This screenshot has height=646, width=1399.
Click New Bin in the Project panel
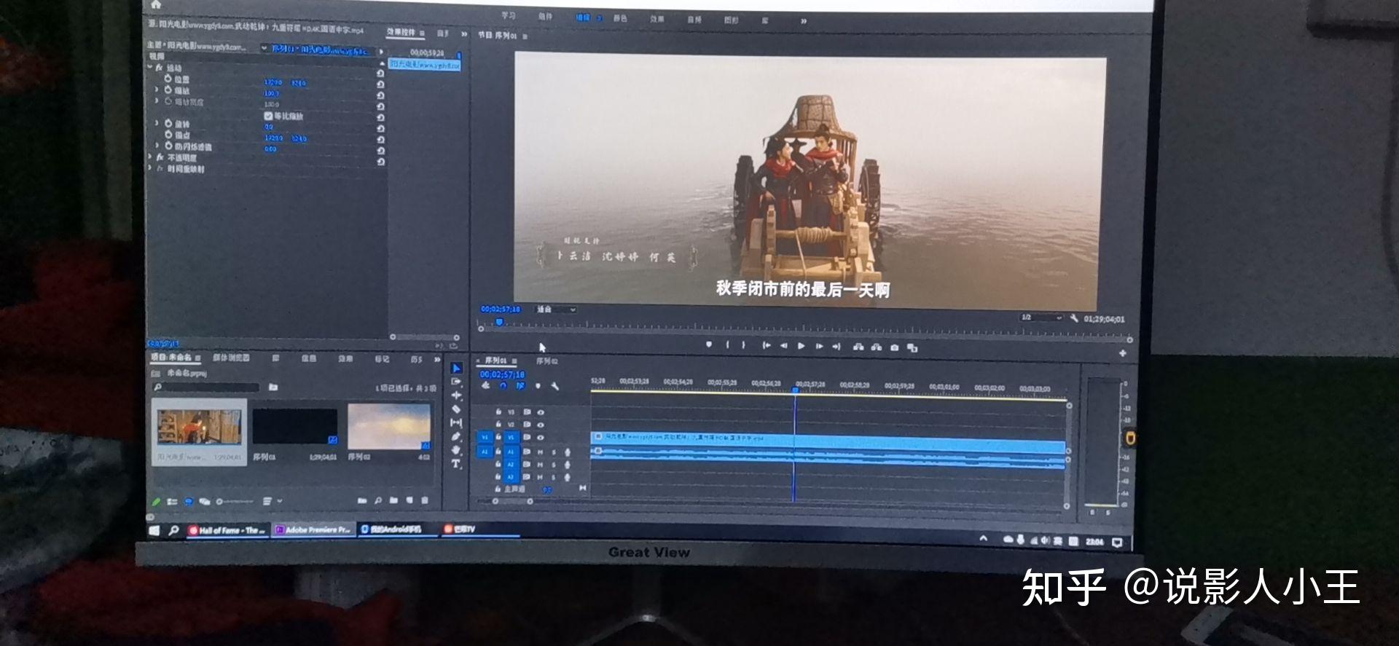tap(393, 500)
